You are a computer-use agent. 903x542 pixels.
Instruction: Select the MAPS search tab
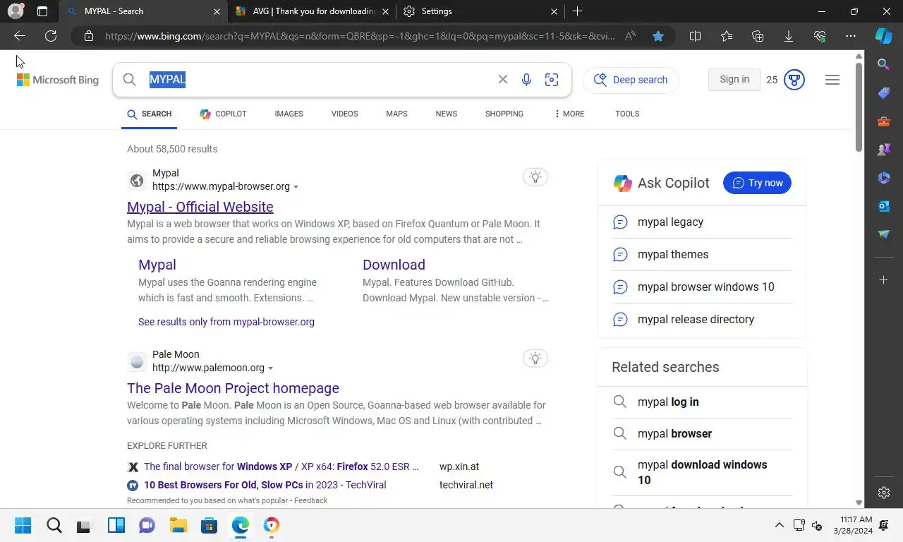[396, 114]
